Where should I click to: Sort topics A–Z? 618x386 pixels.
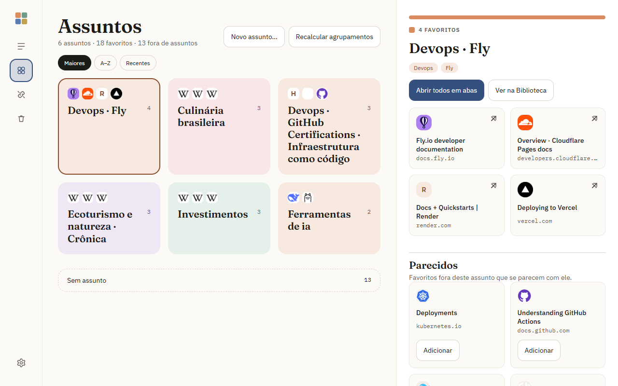[105, 63]
